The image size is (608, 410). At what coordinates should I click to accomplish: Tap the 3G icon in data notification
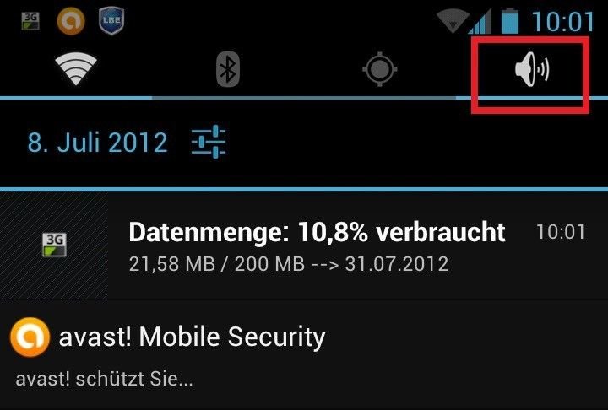coord(54,245)
